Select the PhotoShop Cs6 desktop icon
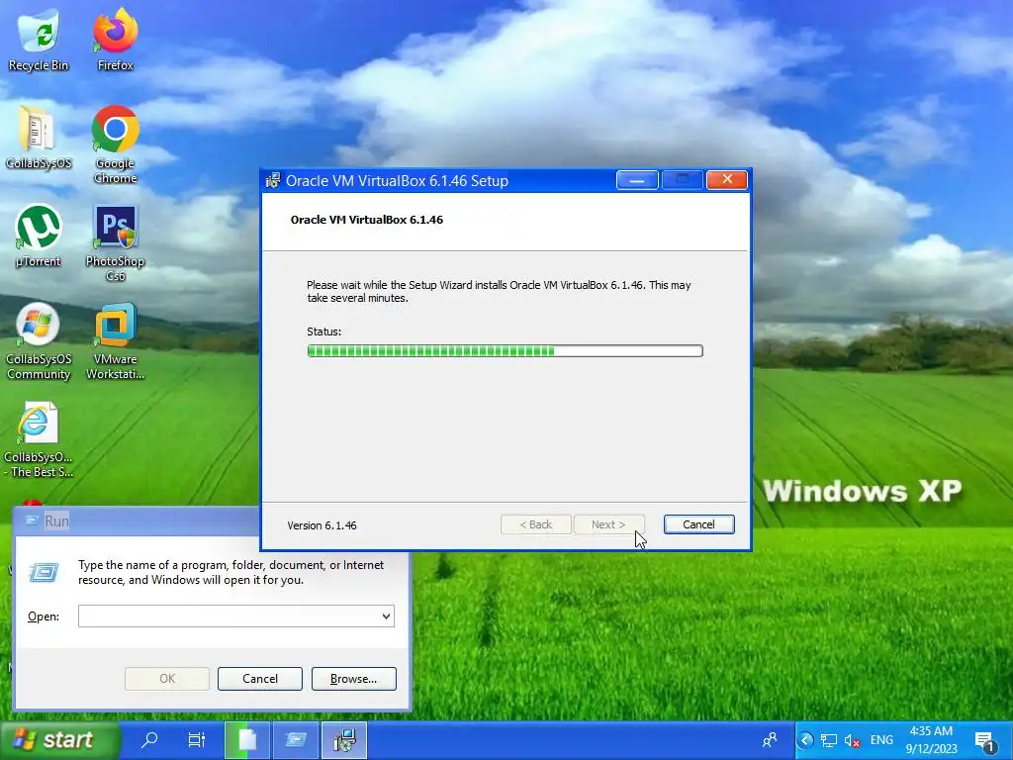Image resolution: width=1013 pixels, height=760 pixels. click(x=115, y=243)
